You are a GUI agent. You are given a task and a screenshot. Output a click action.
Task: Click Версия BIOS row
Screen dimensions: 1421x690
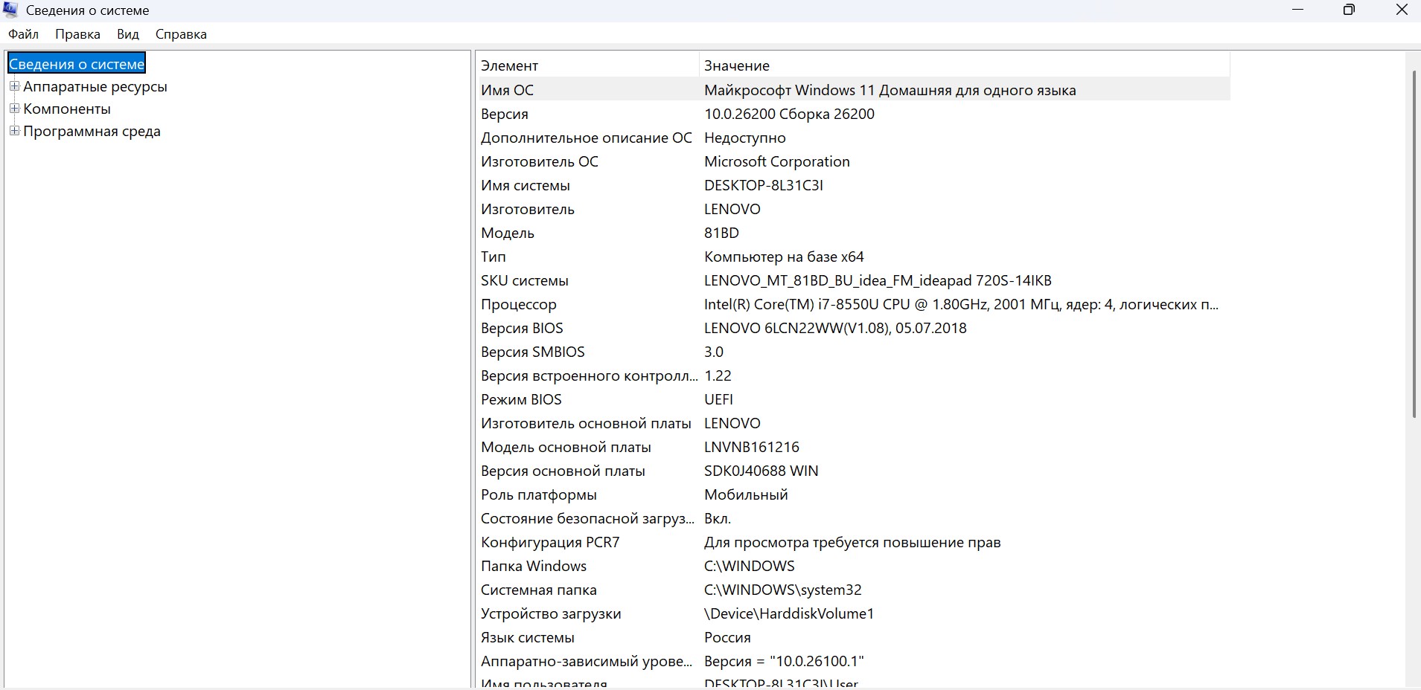coord(854,328)
